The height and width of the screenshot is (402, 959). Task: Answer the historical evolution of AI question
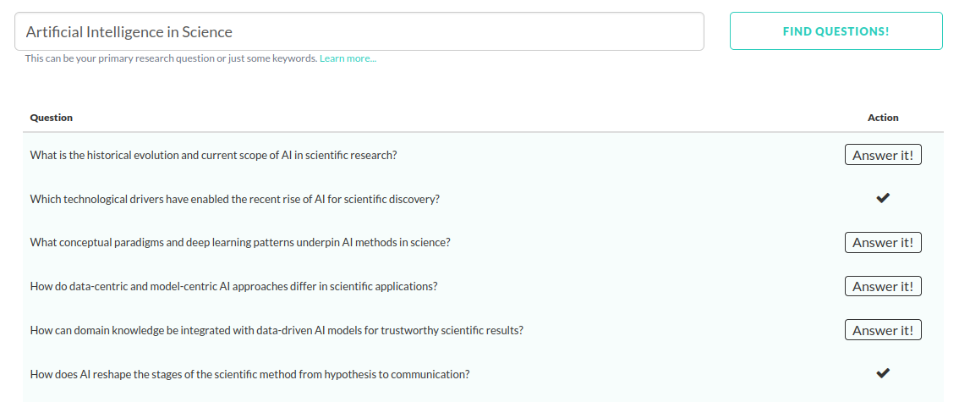click(x=883, y=155)
